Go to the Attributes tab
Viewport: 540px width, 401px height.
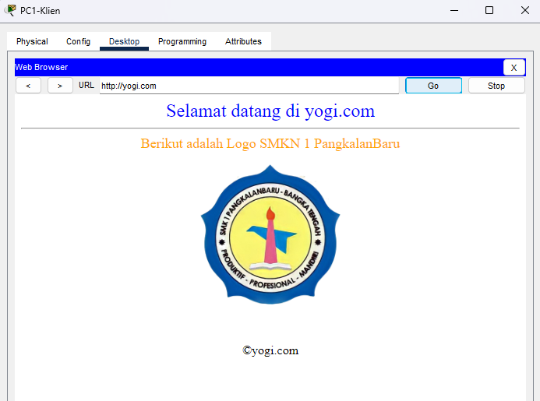tap(243, 41)
